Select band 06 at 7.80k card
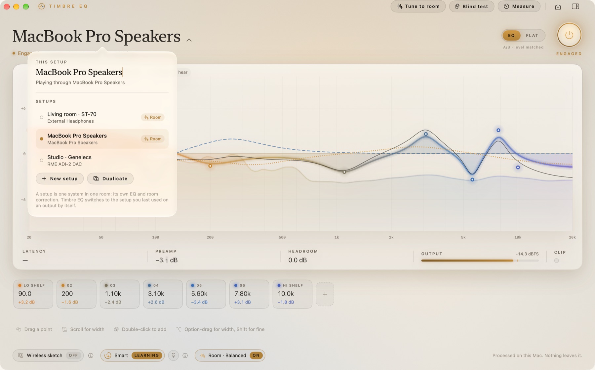 (249, 294)
